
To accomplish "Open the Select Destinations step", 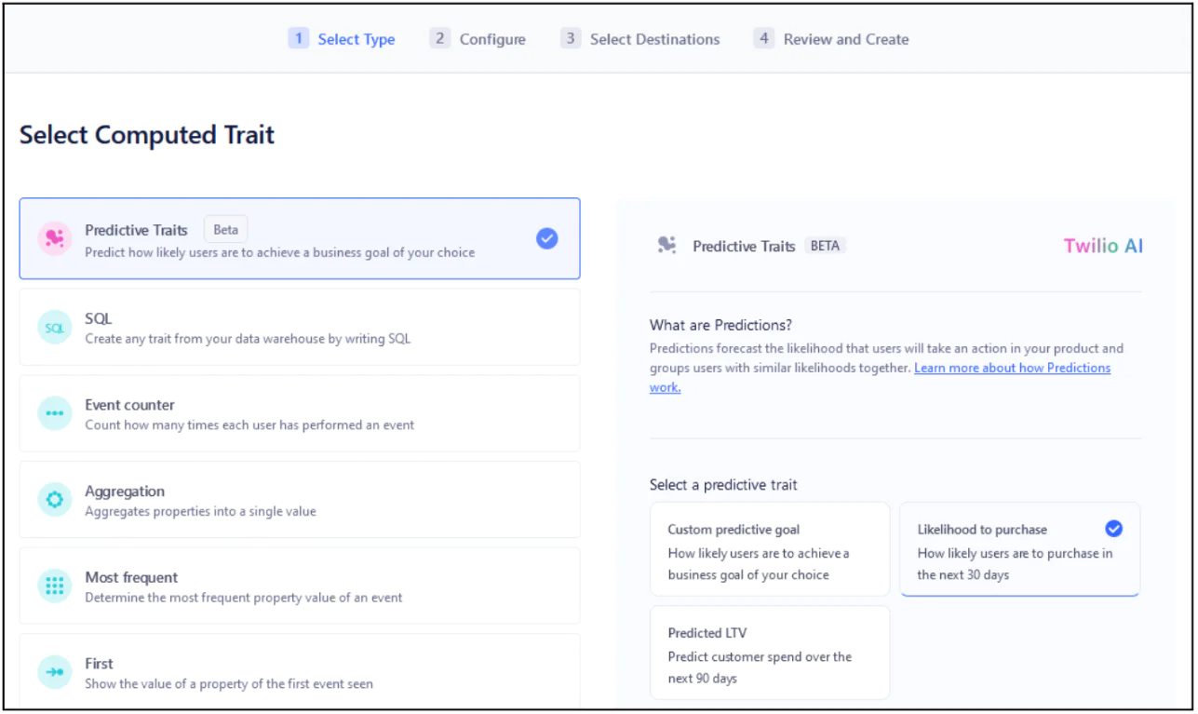I will 640,39.
